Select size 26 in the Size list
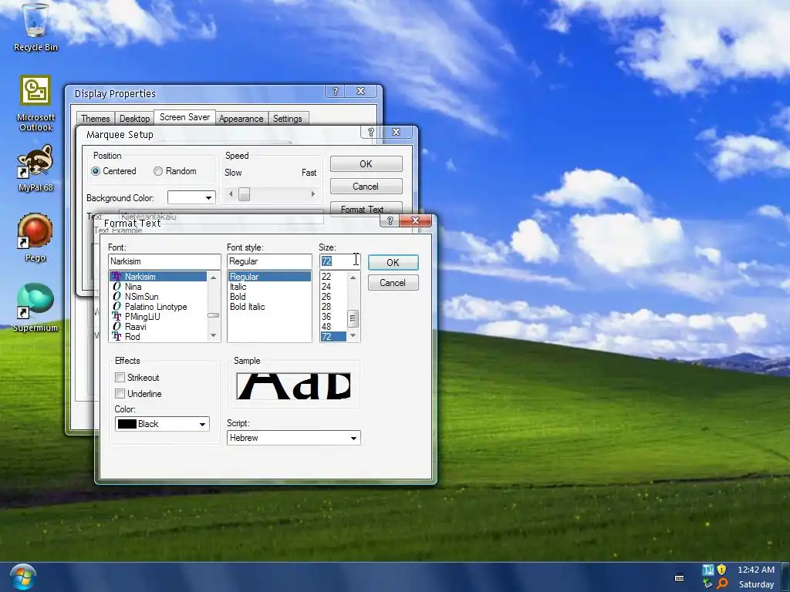Screen dimensions: 790x592 coord(333,297)
